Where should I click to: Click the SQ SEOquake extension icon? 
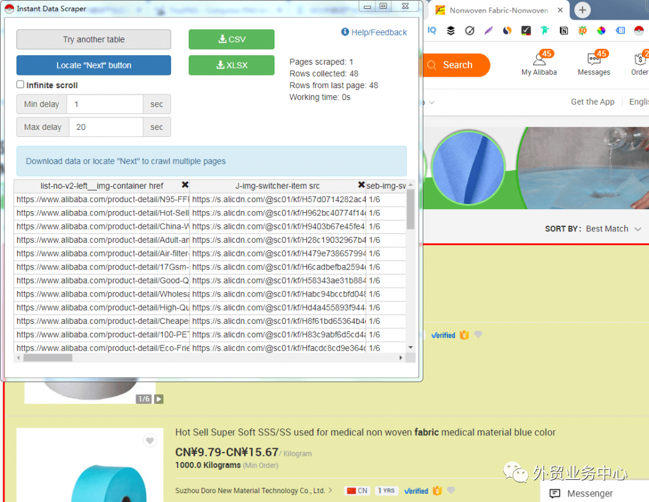(x=582, y=30)
